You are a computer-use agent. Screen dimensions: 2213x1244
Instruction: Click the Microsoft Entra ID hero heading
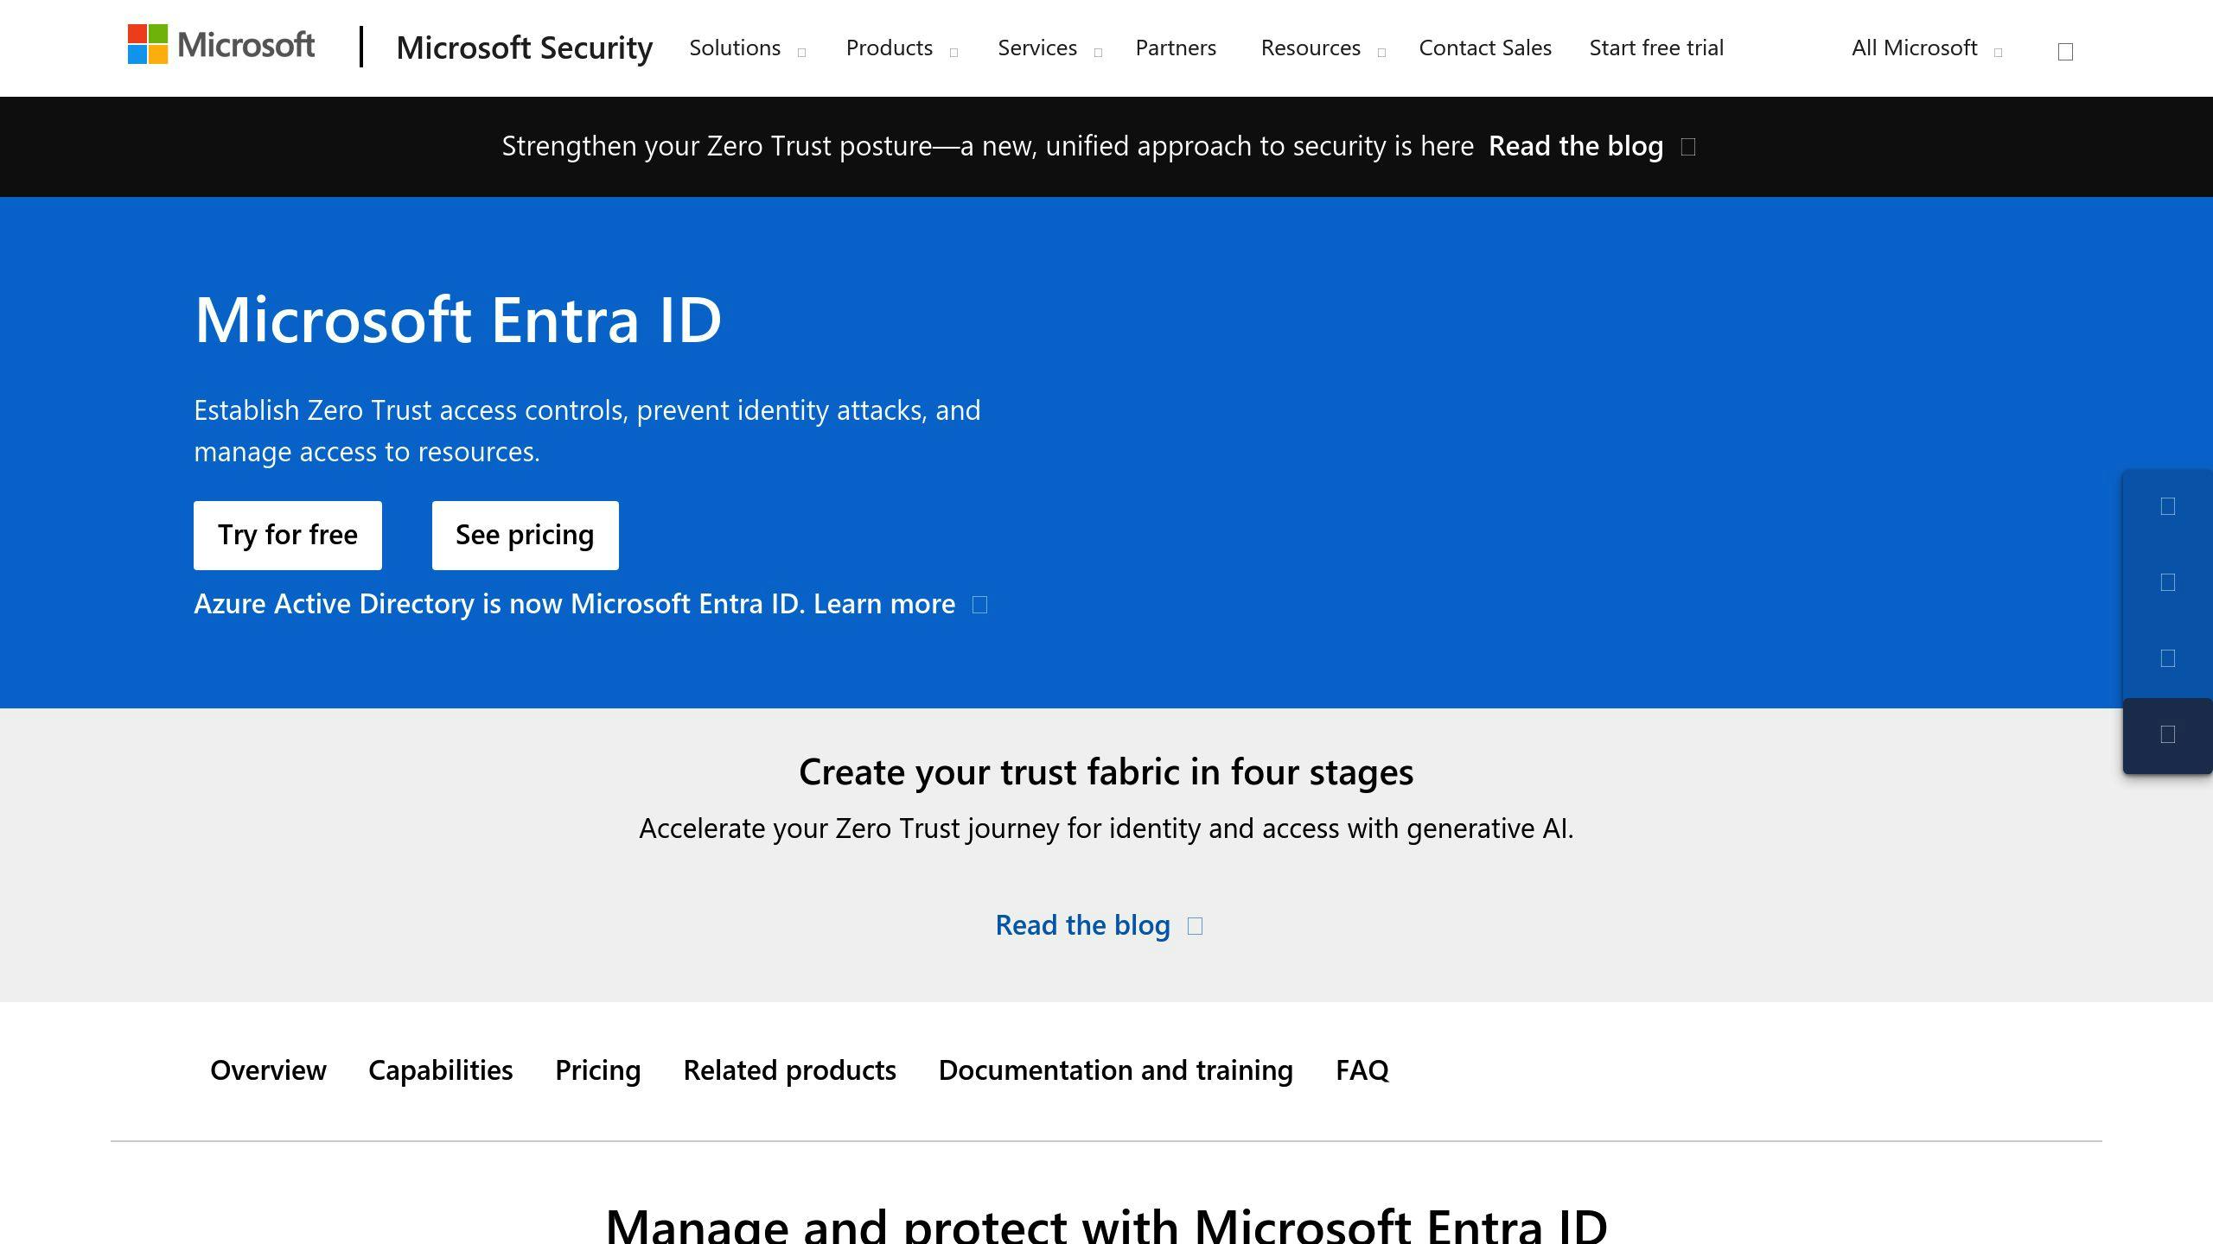(457, 320)
